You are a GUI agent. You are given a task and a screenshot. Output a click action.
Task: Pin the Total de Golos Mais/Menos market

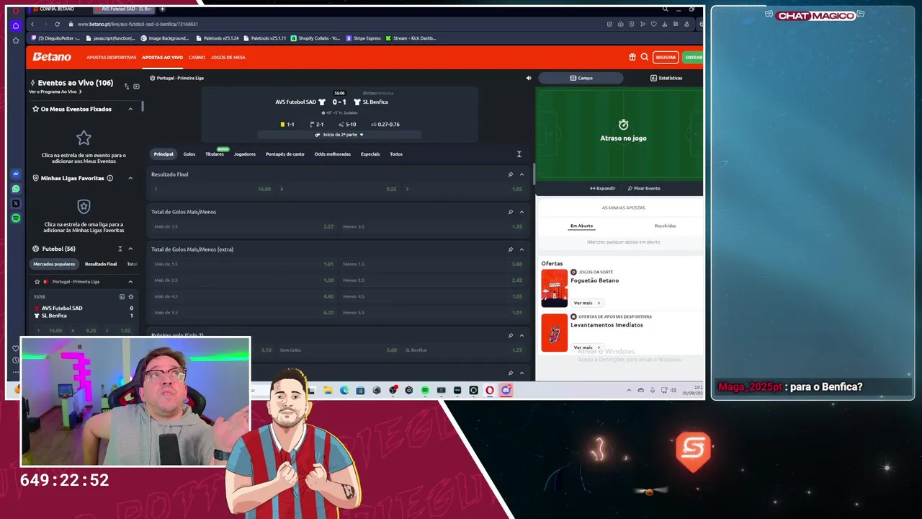tap(511, 212)
